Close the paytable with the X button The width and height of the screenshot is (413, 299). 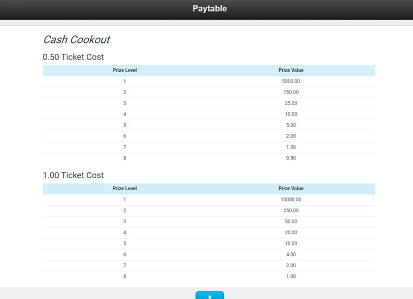tap(210, 295)
